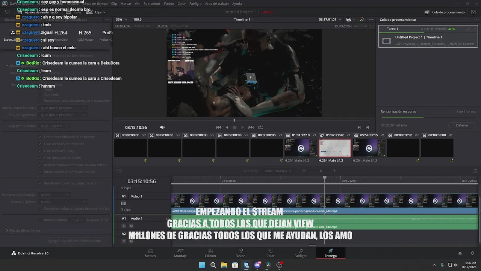Open the Clip menu in menu bar
481x271 pixels.
(x=114, y=3)
